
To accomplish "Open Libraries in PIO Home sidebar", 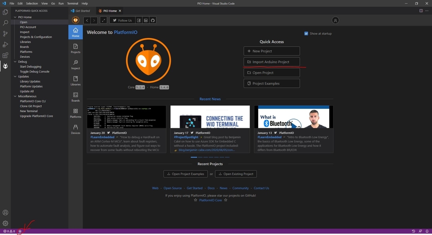I will pyautogui.click(x=76, y=81).
